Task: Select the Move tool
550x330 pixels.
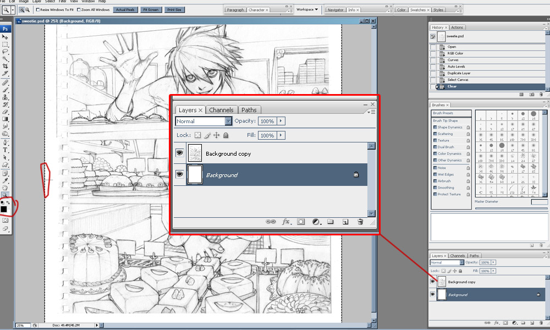Action: coord(5,37)
